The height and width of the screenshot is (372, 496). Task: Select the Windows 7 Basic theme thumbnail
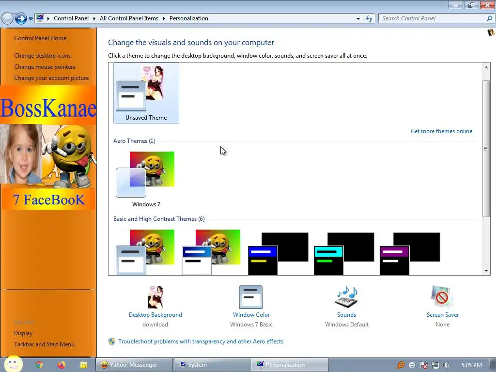146,252
